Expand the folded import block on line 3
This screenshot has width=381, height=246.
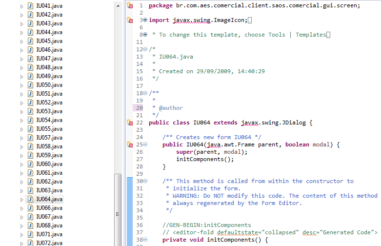[x=145, y=20]
